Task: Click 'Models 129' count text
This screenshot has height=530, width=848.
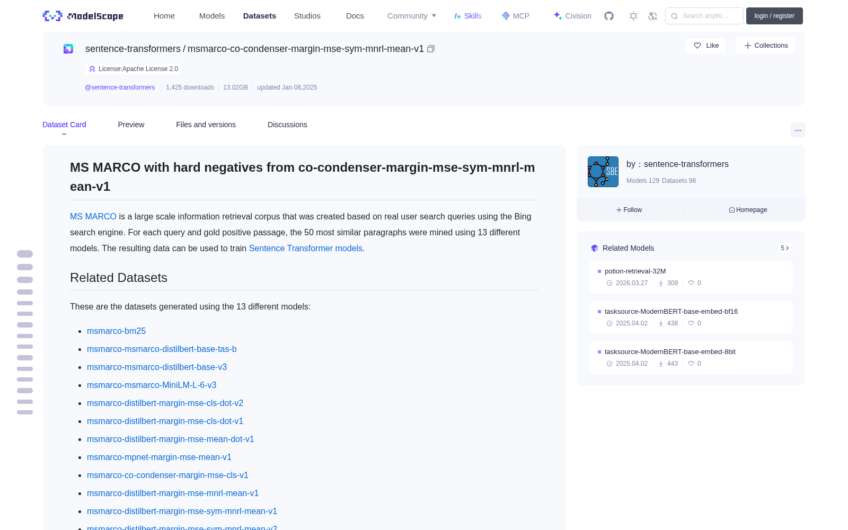Action: tap(643, 181)
